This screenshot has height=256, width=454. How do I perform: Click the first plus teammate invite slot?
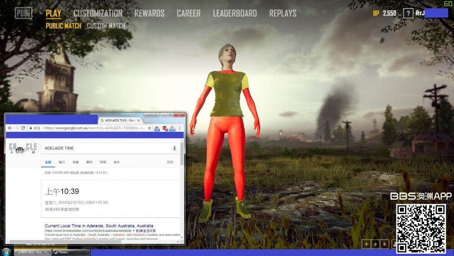(x=366, y=244)
